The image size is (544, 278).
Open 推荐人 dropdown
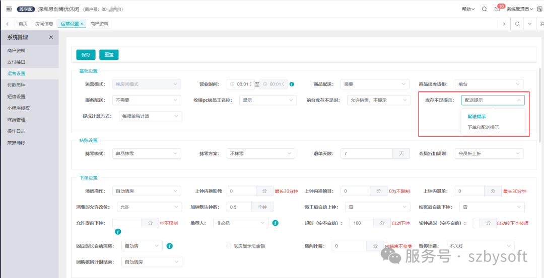(241, 223)
